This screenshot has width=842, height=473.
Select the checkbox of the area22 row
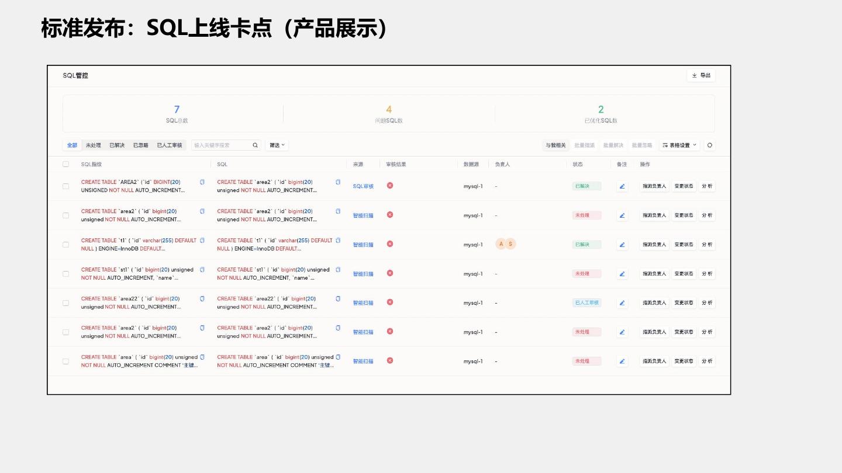(x=66, y=303)
